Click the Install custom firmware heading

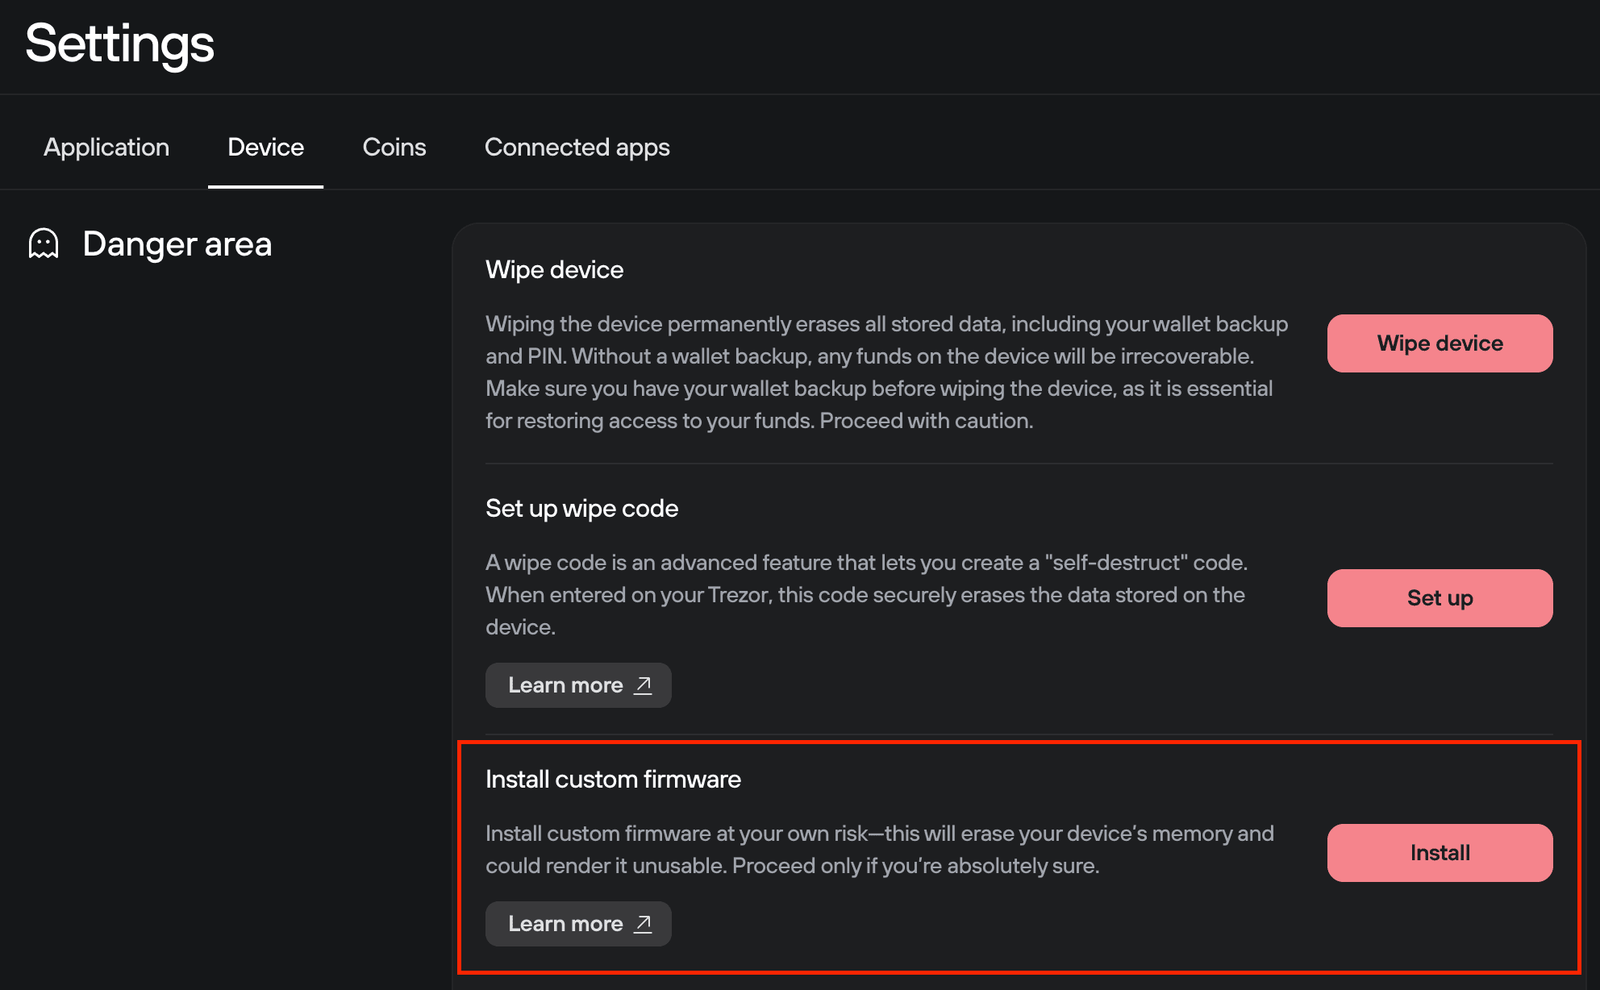613,779
